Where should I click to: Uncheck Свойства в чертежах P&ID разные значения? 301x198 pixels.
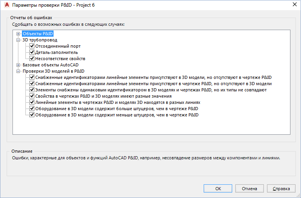32,96
